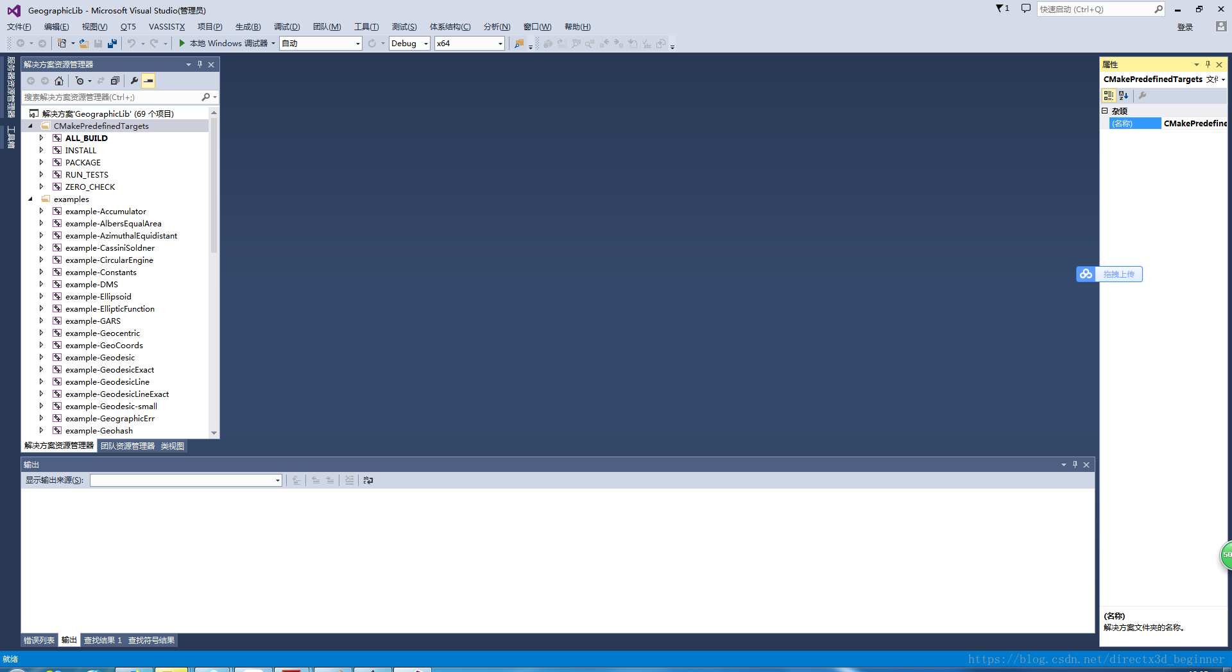Switch to the Find Results 1 tab
Screen dimensions: 1232x672
(103, 641)
